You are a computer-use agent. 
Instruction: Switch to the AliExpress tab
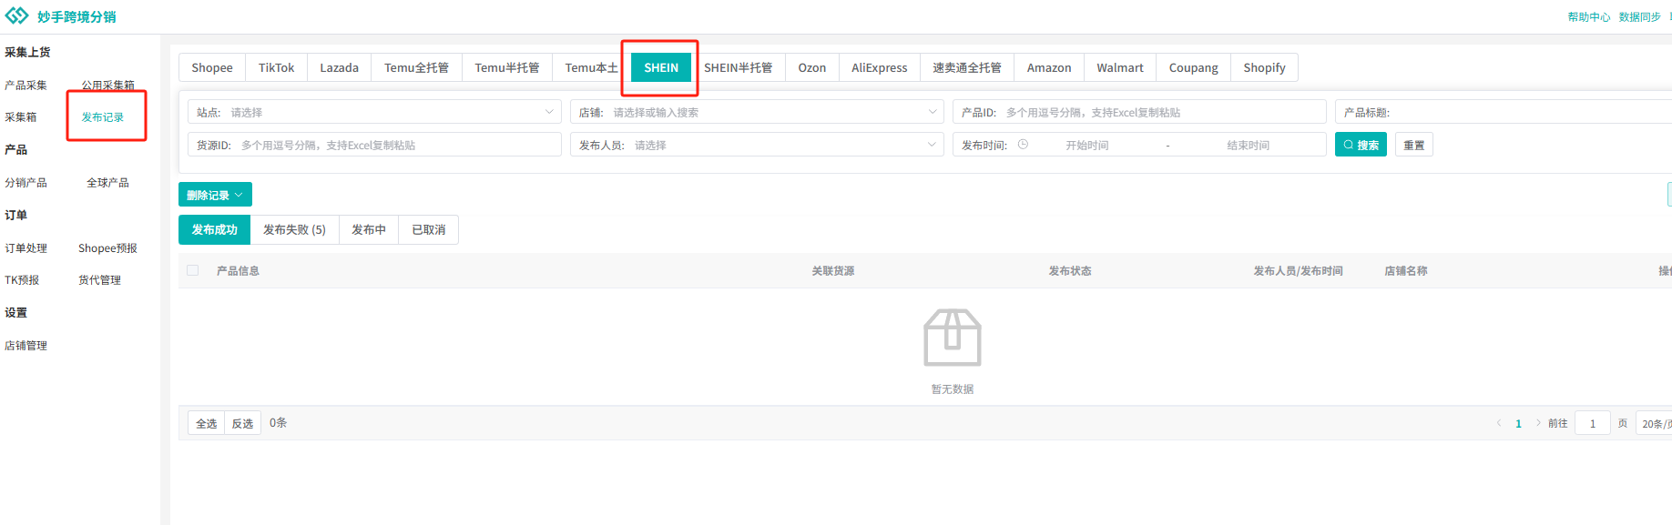click(880, 67)
